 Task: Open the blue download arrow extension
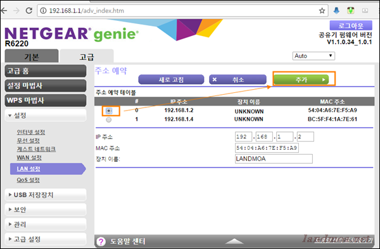pos(336,11)
